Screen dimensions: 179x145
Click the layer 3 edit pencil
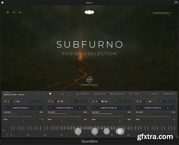click(x=121, y=101)
